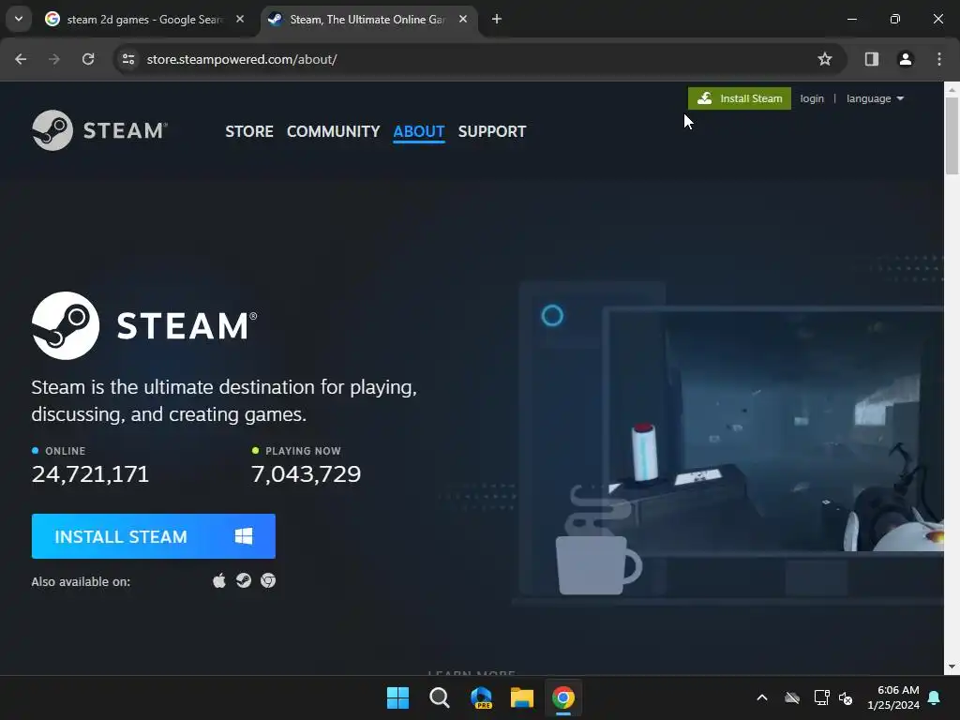Switch to the steam 2d games Google tab
This screenshot has height=720, width=960.
click(144, 20)
